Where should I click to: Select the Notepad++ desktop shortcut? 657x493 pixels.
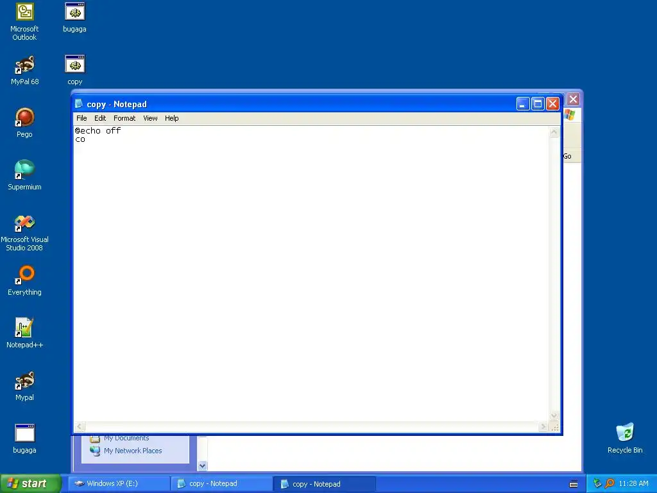click(25, 333)
